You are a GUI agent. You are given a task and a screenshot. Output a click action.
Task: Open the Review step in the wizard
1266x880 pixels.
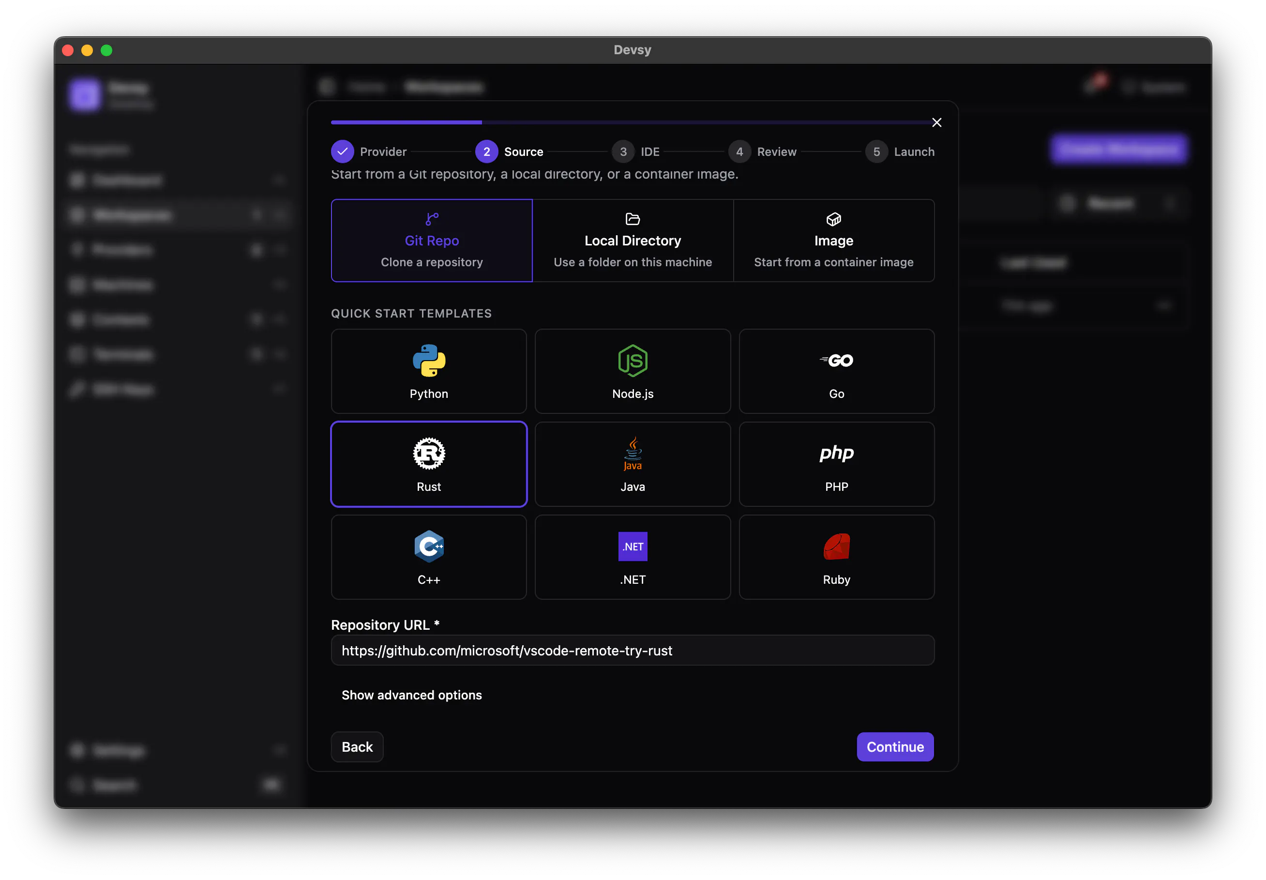[x=762, y=152]
